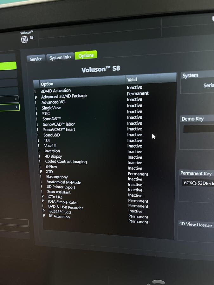Select the SonoL&D option

(52, 135)
